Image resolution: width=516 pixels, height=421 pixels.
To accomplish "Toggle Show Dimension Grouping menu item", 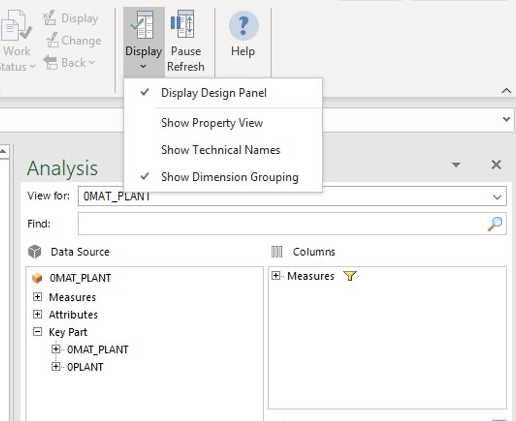I will [223, 177].
